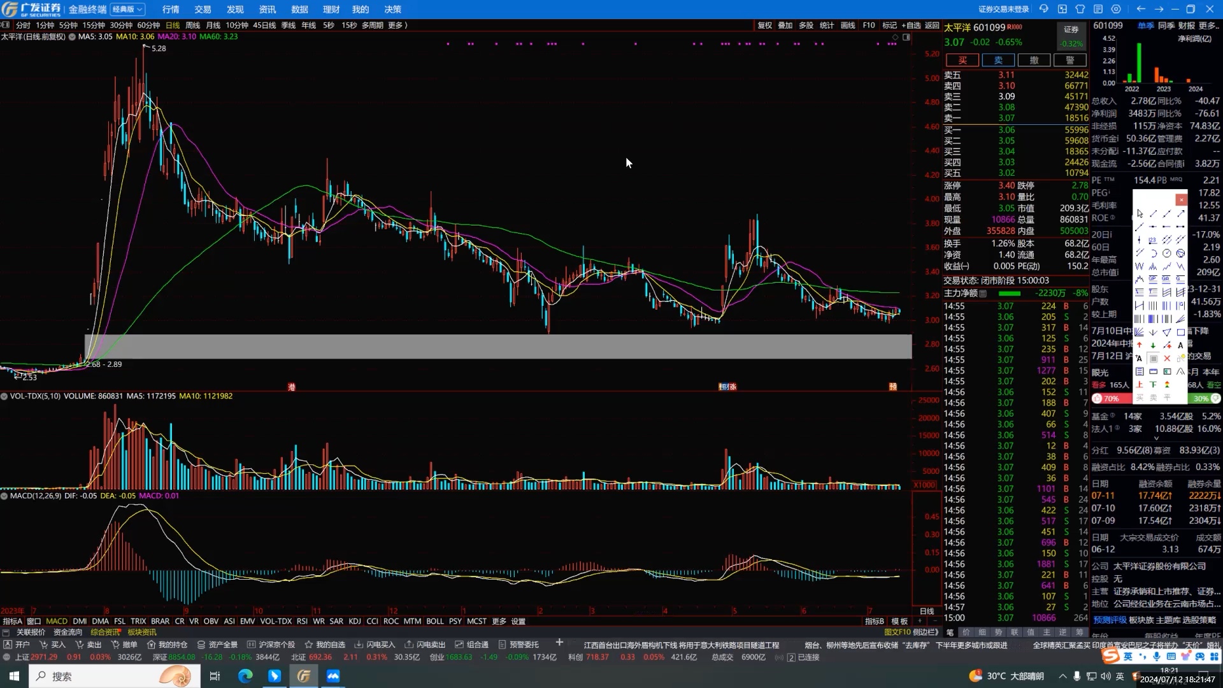Screen dimensions: 1223x688
Task: Pick the arrow line drawing tool
Action: point(1180,214)
